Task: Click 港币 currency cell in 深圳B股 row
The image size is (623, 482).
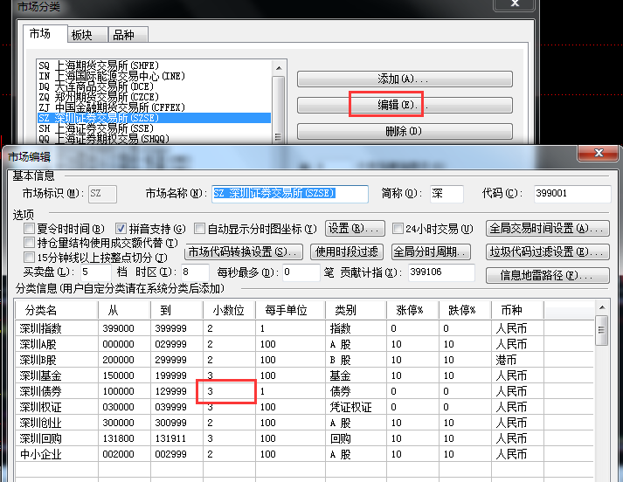Action: [517, 360]
